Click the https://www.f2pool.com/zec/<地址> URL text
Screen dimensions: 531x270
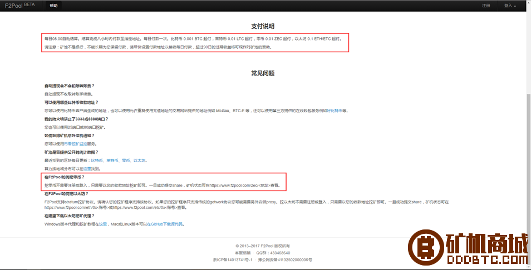[240, 185]
